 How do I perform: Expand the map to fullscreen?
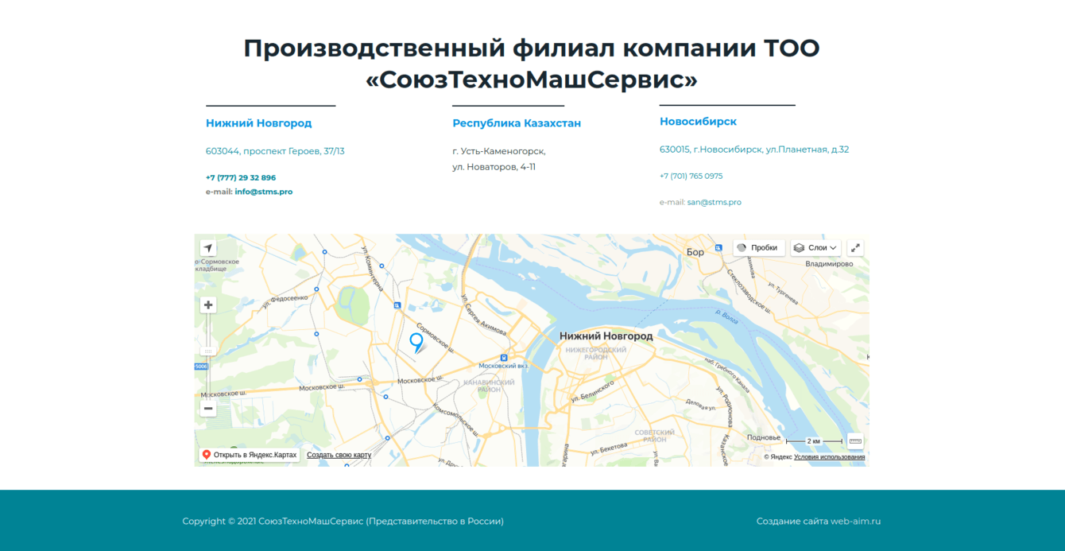[x=855, y=248]
